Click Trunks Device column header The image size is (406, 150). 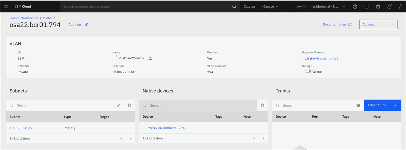(281, 117)
